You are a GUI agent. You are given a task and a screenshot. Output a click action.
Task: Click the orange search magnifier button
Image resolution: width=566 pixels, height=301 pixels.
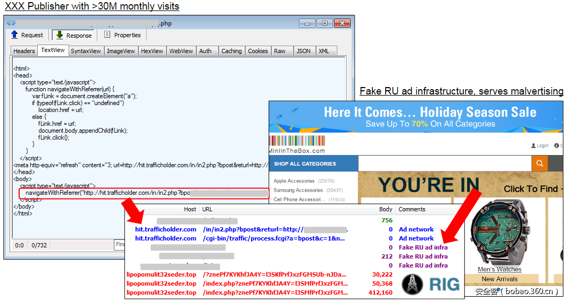pyautogui.click(x=539, y=163)
